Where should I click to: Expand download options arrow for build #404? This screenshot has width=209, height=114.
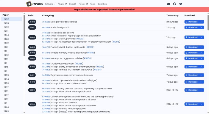tap(202, 53)
